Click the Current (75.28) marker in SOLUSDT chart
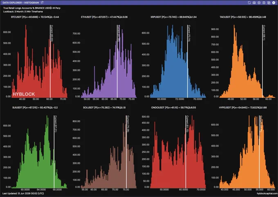 coord(128,124)
